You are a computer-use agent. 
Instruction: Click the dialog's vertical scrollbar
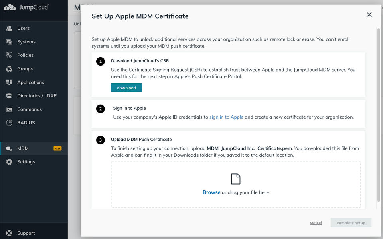coord(378,115)
